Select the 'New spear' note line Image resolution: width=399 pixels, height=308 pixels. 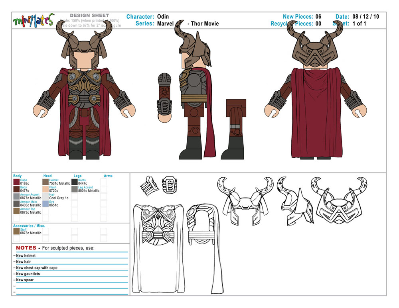tap(25, 280)
